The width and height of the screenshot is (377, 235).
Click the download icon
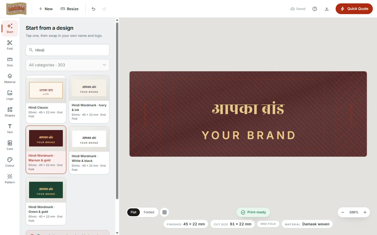point(327,9)
